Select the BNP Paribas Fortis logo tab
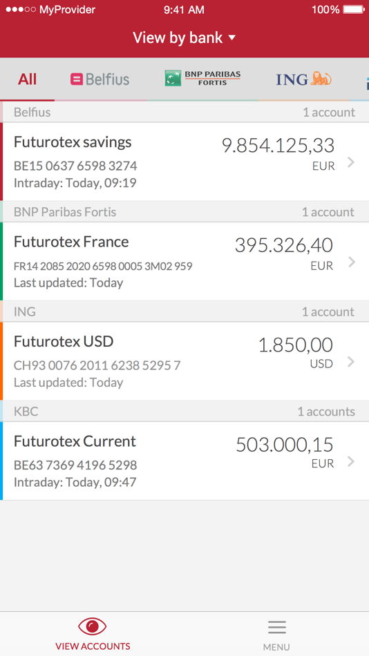The width and height of the screenshot is (369, 656). coord(202,78)
